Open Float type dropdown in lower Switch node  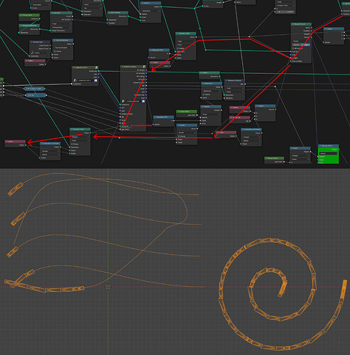click(x=211, y=114)
